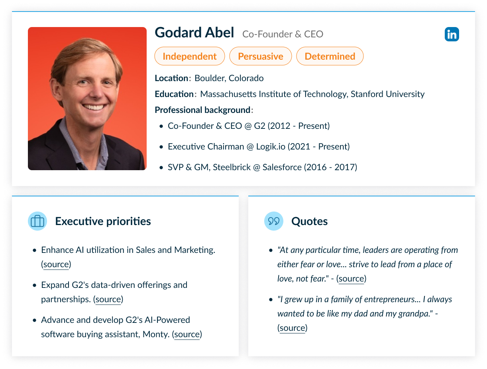Image resolution: width=487 pixels, height=369 pixels.
Task: Click the Executive priorities heading
Action: 103,221
